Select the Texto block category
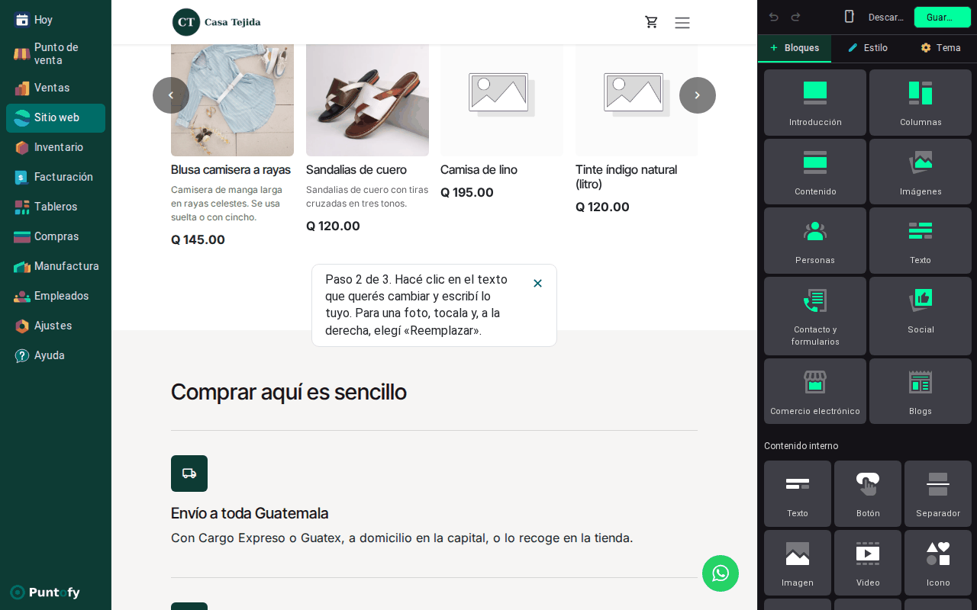Viewport: 977px width, 610px height. pyautogui.click(x=921, y=241)
